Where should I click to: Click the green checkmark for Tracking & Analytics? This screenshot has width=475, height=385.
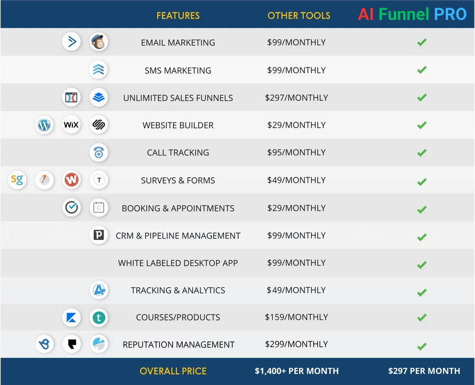(422, 292)
